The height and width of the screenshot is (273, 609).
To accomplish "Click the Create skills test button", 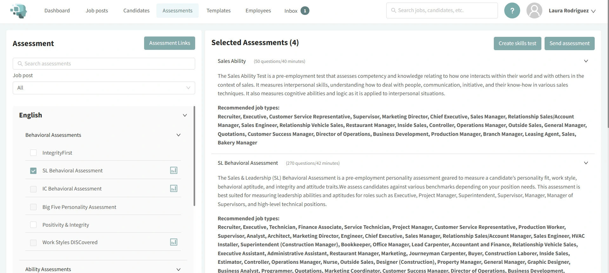I will (517, 43).
